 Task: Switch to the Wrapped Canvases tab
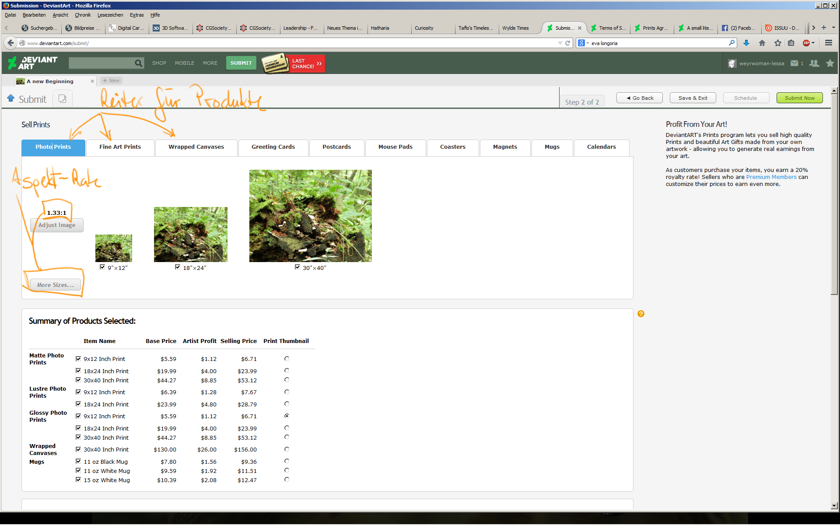[196, 147]
